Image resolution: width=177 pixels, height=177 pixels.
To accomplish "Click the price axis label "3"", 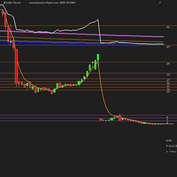I will 167,120.
